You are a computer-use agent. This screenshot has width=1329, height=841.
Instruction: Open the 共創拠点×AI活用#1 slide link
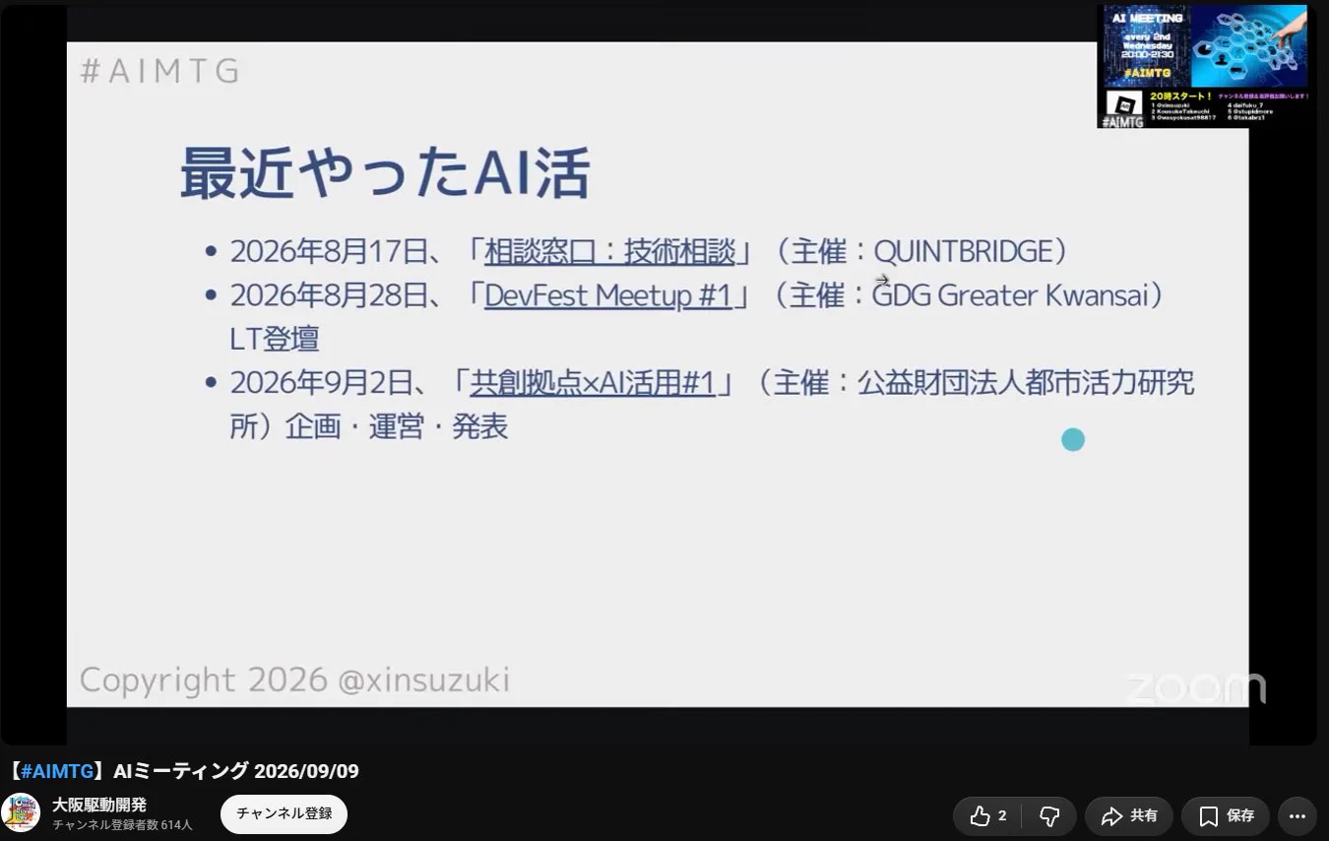592,383
